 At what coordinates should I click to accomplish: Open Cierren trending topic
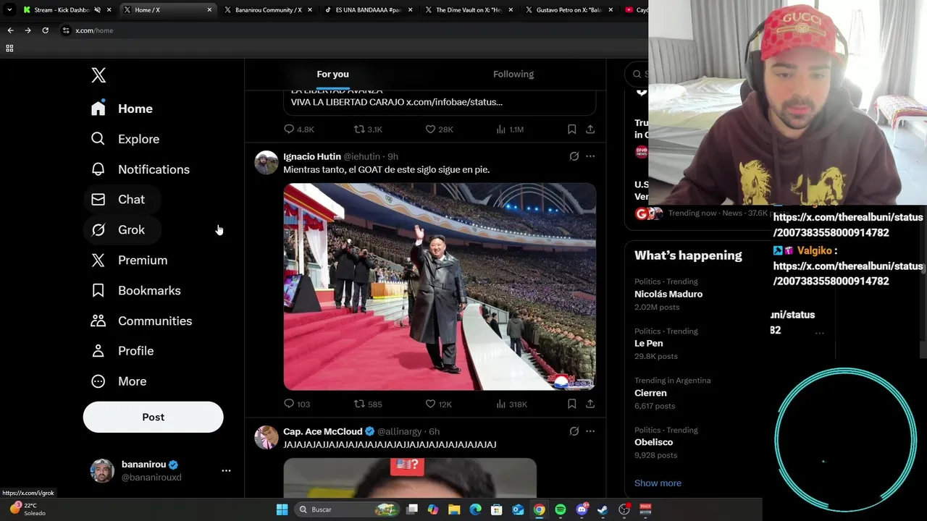coord(650,393)
